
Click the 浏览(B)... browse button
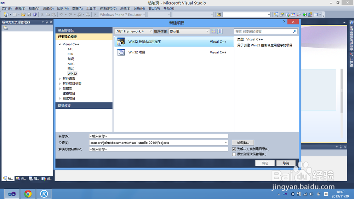coord(243,143)
